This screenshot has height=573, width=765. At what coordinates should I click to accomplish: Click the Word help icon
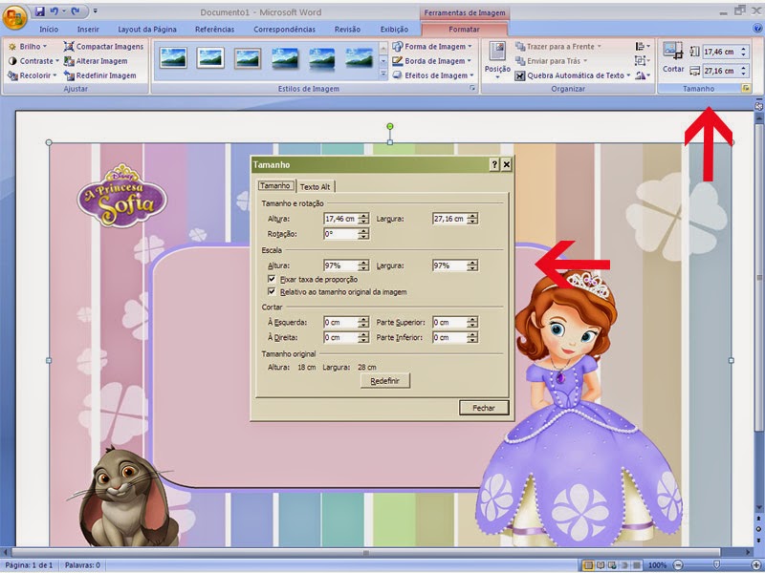[x=757, y=29]
